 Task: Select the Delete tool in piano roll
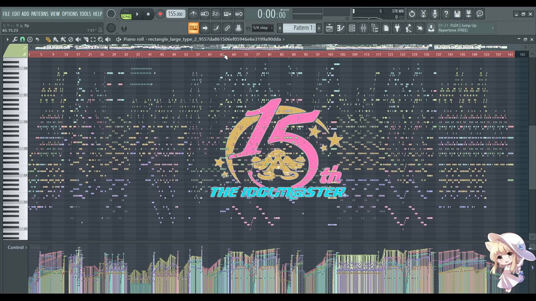point(71,40)
